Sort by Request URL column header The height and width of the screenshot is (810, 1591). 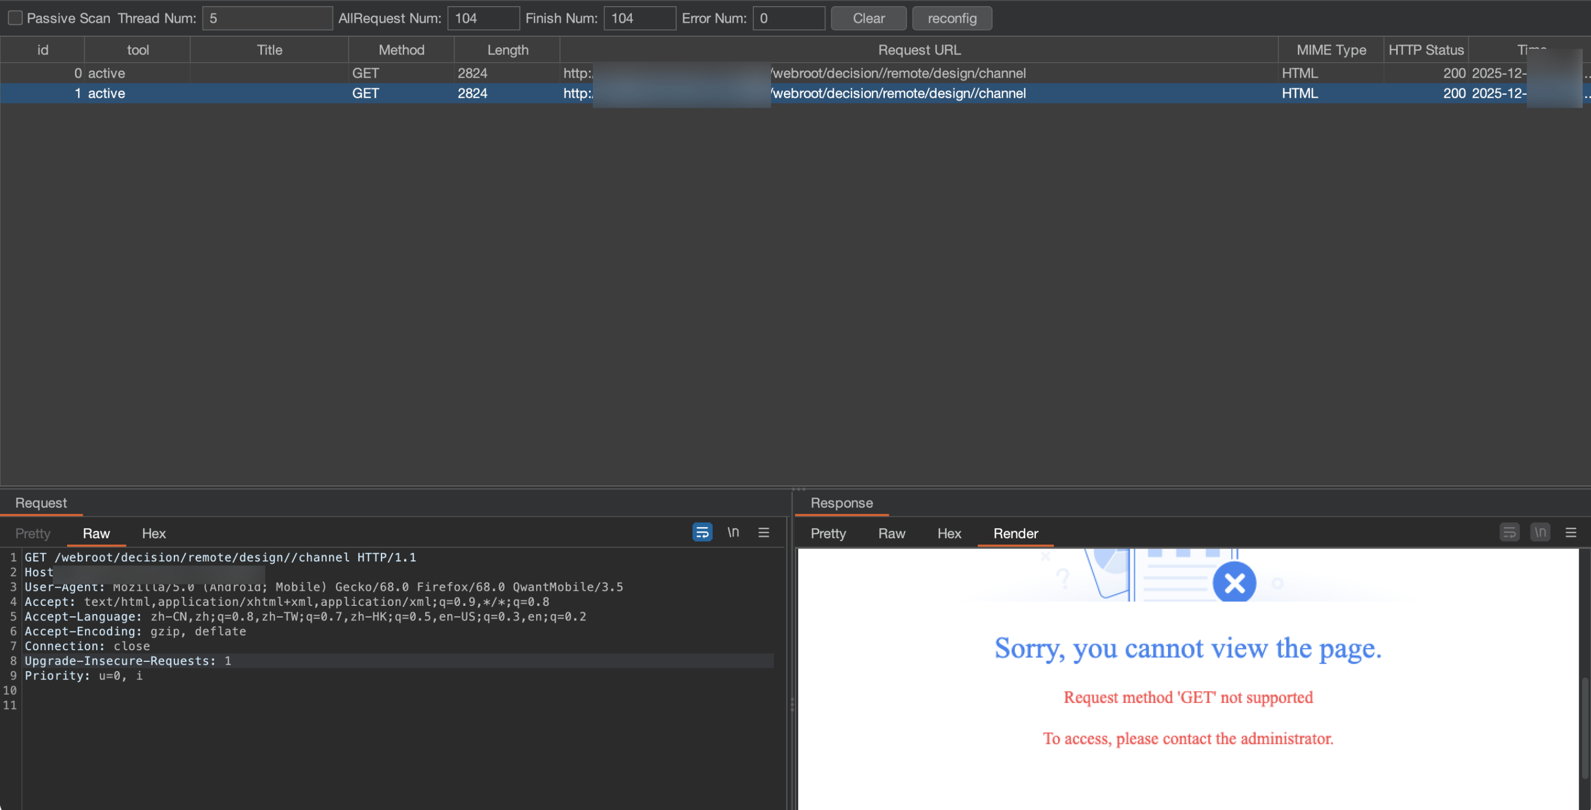coord(919,49)
